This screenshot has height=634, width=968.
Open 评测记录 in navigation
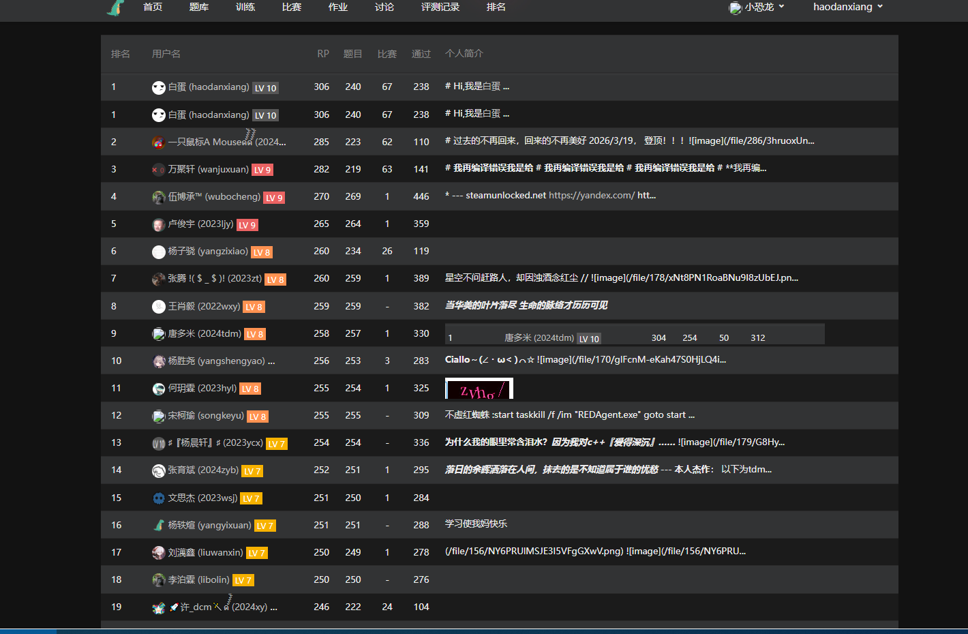point(440,7)
